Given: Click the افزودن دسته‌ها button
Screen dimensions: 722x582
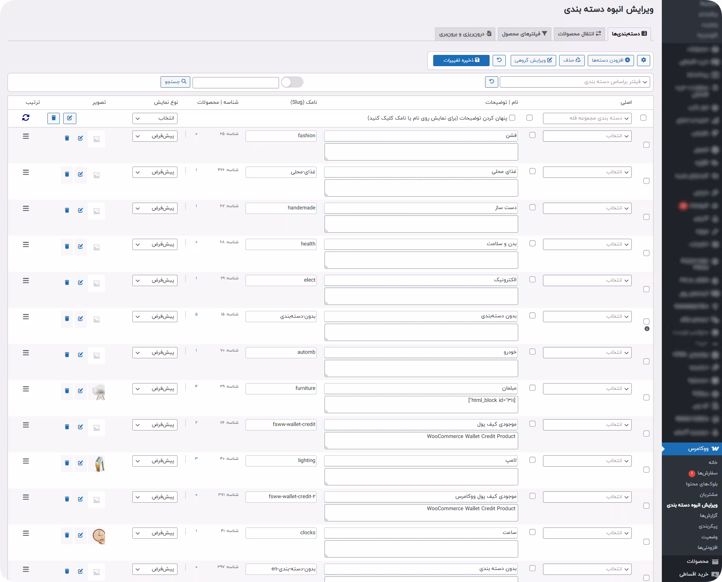Looking at the screenshot, I should (x=611, y=60).
